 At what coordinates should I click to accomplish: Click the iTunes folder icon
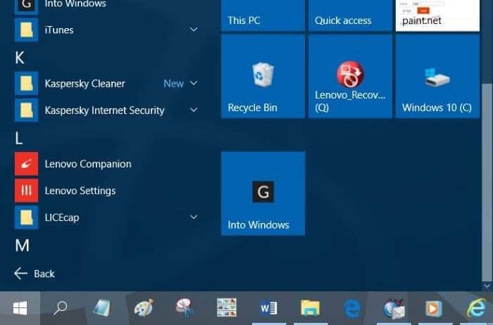[x=27, y=30]
